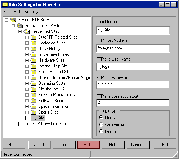Screen dimensions: 179x159
Task: Click the Music Related Sites folder icon
Action: pos(34,72)
